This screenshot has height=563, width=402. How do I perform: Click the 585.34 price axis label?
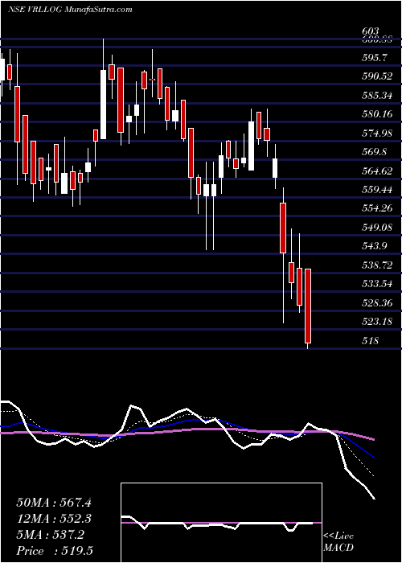coord(377,95)
